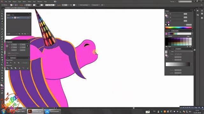Select the Line Segment tool
The height and width of the screenshot is (114, 204).
coord(2,27)
